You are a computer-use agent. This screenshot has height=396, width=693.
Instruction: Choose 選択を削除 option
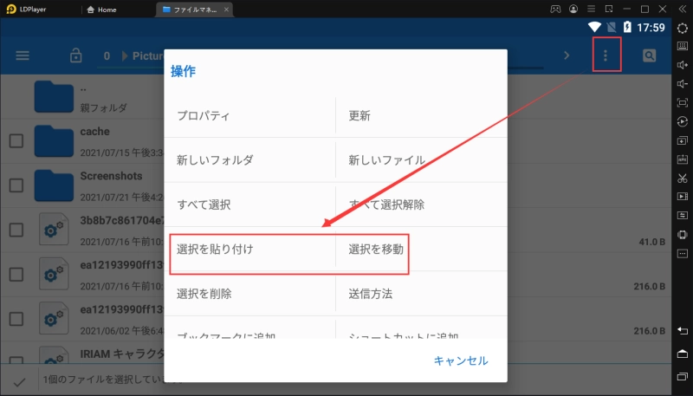pyautogui.click(x=249, y=294)
